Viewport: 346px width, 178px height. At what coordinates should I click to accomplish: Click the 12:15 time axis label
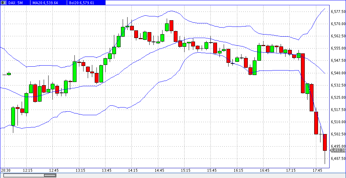(28, 171)
